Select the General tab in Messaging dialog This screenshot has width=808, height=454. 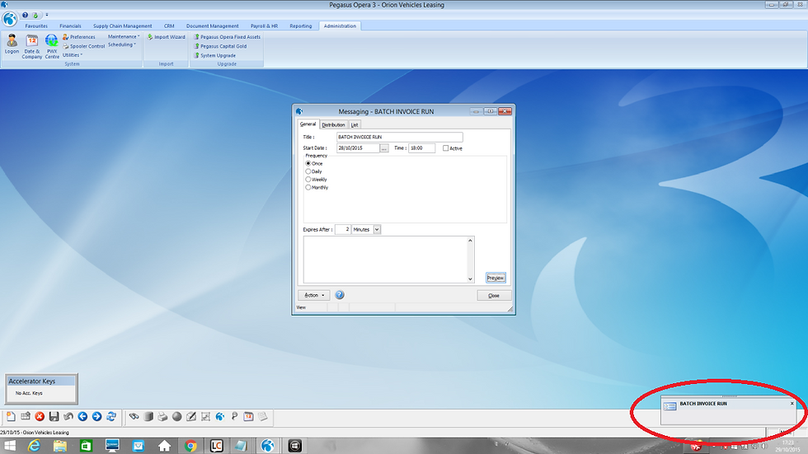tap(308, 124)
